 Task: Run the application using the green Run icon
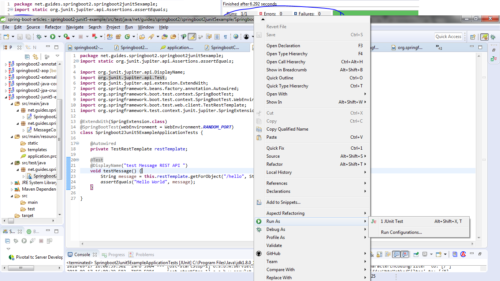point(52,36)
